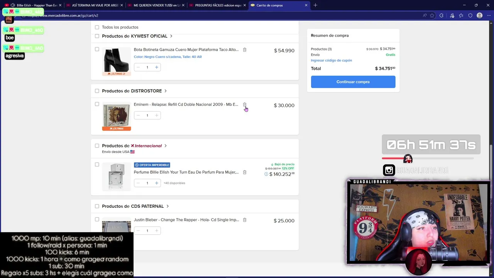Open a new browser tab

(x=315, y=5)
